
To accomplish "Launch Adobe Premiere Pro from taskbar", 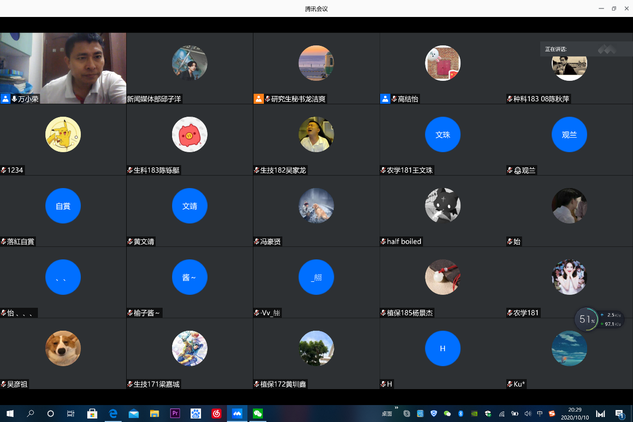I will [x=175, y=414].
